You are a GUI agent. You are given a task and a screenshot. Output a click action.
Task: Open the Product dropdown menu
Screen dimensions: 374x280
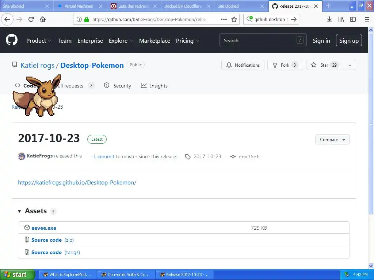click(39, 40)
